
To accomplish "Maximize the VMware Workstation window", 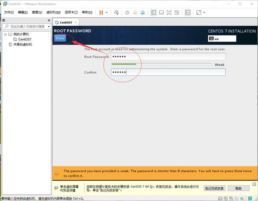I will [x=240, y=4].
